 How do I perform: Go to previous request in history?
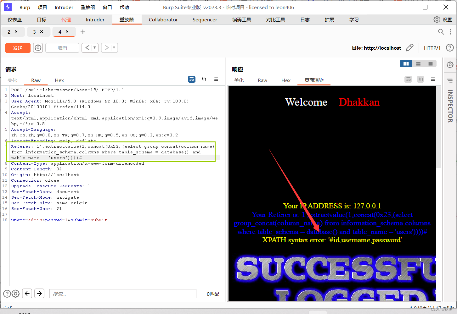(87, 48)
